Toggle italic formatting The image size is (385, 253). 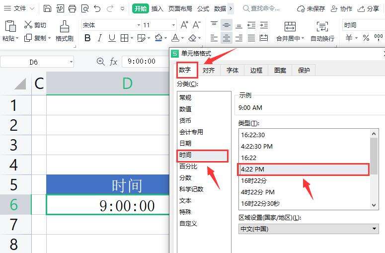[100, 38]
